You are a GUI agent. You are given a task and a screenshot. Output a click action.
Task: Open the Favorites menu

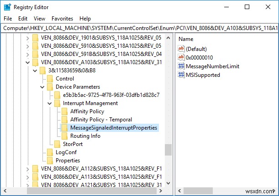pos(62,19)
